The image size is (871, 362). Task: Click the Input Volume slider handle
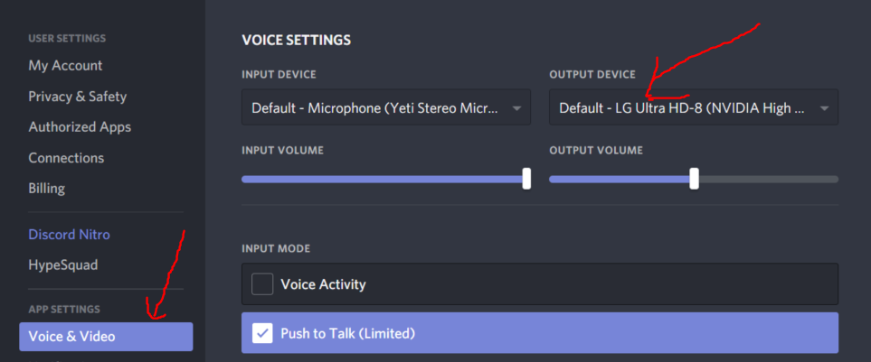pyautogui.click(x=526, y=179)
